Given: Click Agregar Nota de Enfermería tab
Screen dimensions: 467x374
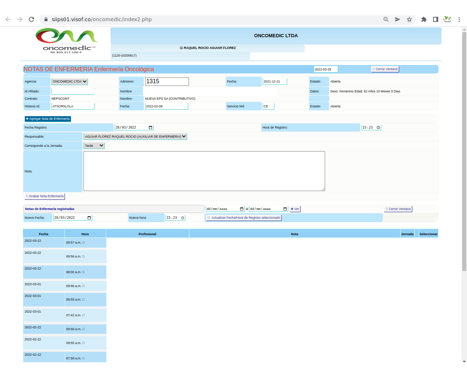Looking at the screenshot, I should point(48,119).
